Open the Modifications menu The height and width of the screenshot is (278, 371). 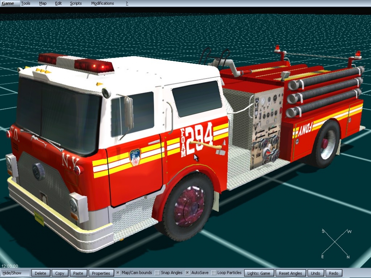click(x=102, y=3)
